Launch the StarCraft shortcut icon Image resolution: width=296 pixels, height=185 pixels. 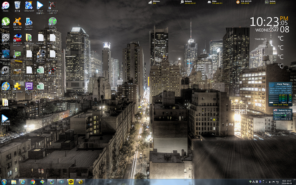click(52, 7)
